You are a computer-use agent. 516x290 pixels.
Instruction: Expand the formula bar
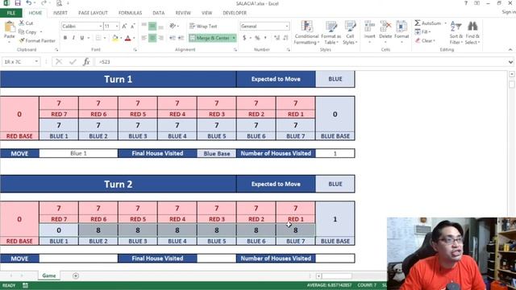click(510, 62)
